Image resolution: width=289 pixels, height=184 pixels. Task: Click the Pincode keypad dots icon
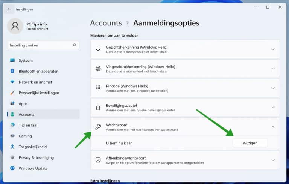pyautogui.click(x=98, y=88)
